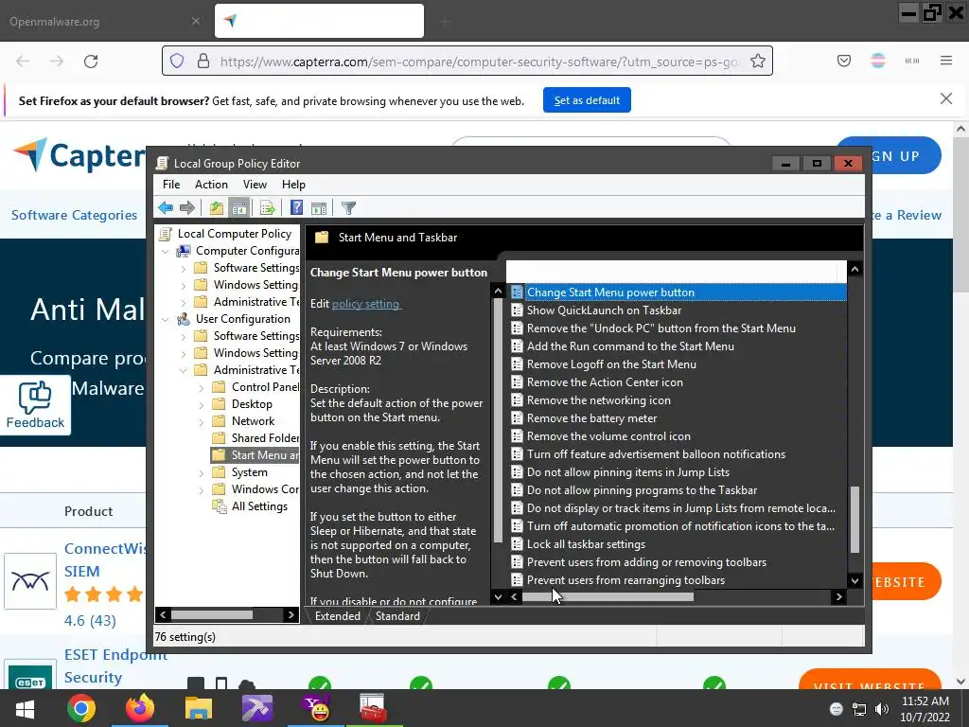Screen dimensions: 969x727
Task: Dismiss the default browser notification bar
Action: coord(946,98)
